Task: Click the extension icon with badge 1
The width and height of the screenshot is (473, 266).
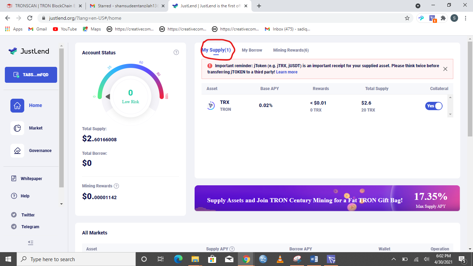Action: [x=432, y=18]
